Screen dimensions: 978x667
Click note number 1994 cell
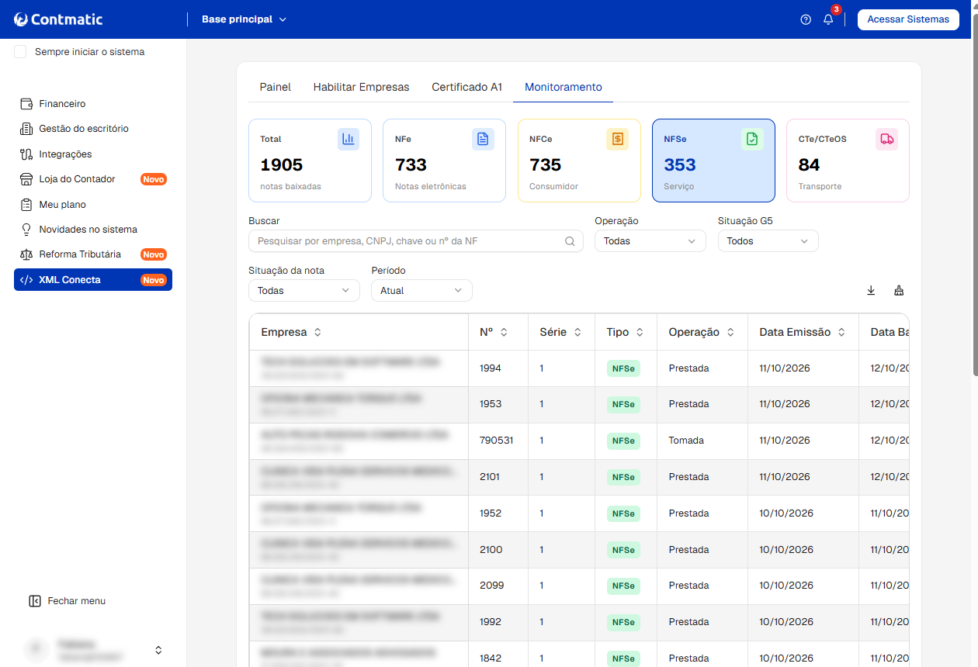point(498,368)
